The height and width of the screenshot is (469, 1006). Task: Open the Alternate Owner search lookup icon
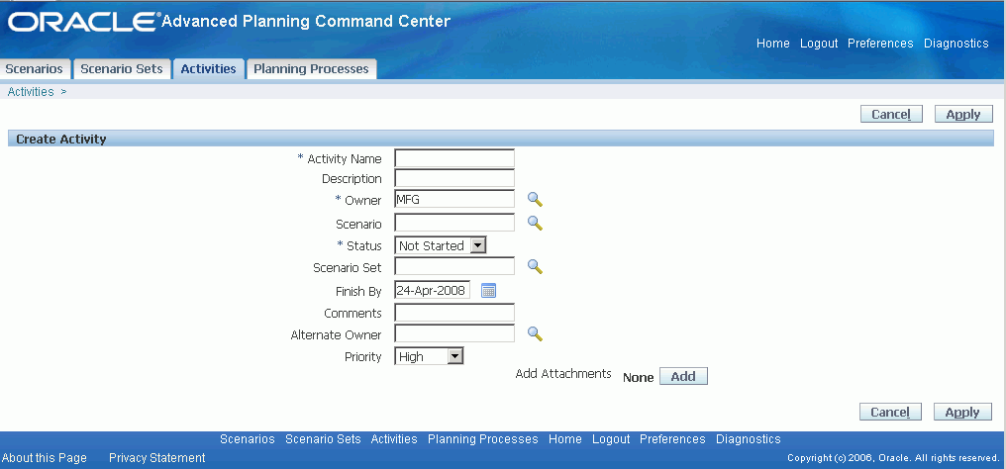(x=535, y=333)
